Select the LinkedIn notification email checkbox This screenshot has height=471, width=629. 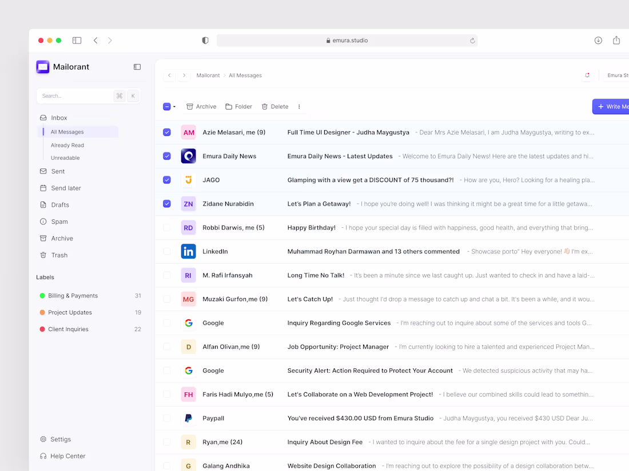[166, 251]
